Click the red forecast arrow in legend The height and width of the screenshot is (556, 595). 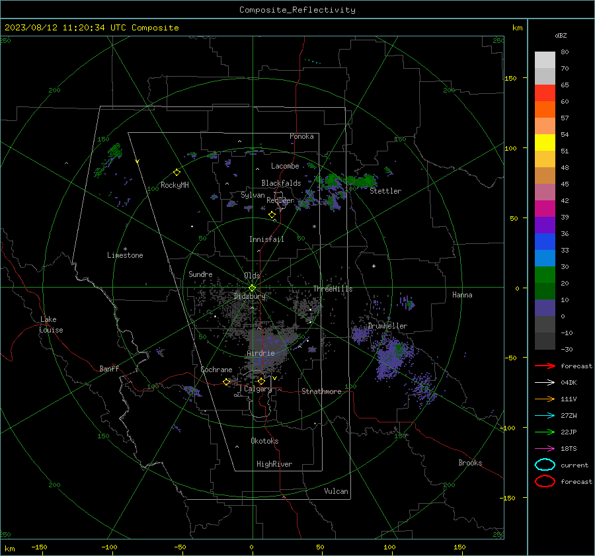(x=545, y=366)
